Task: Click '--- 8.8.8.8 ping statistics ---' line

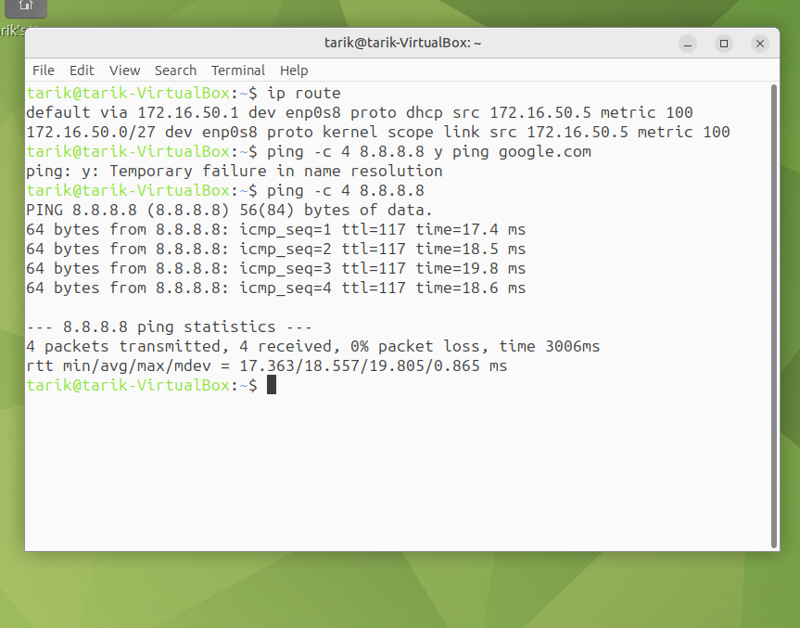Action: 169,327
